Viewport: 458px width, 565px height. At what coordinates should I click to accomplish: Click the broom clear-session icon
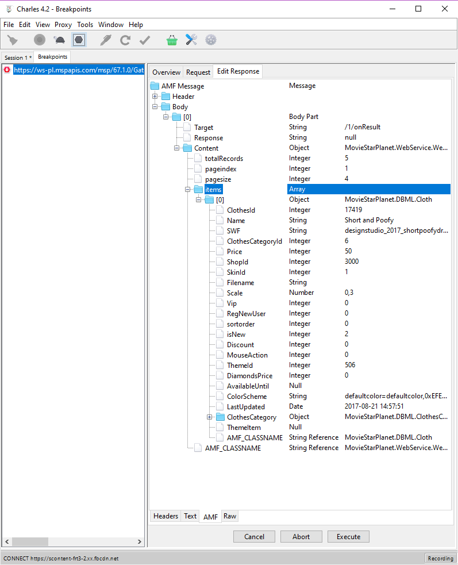click(13, 40)
